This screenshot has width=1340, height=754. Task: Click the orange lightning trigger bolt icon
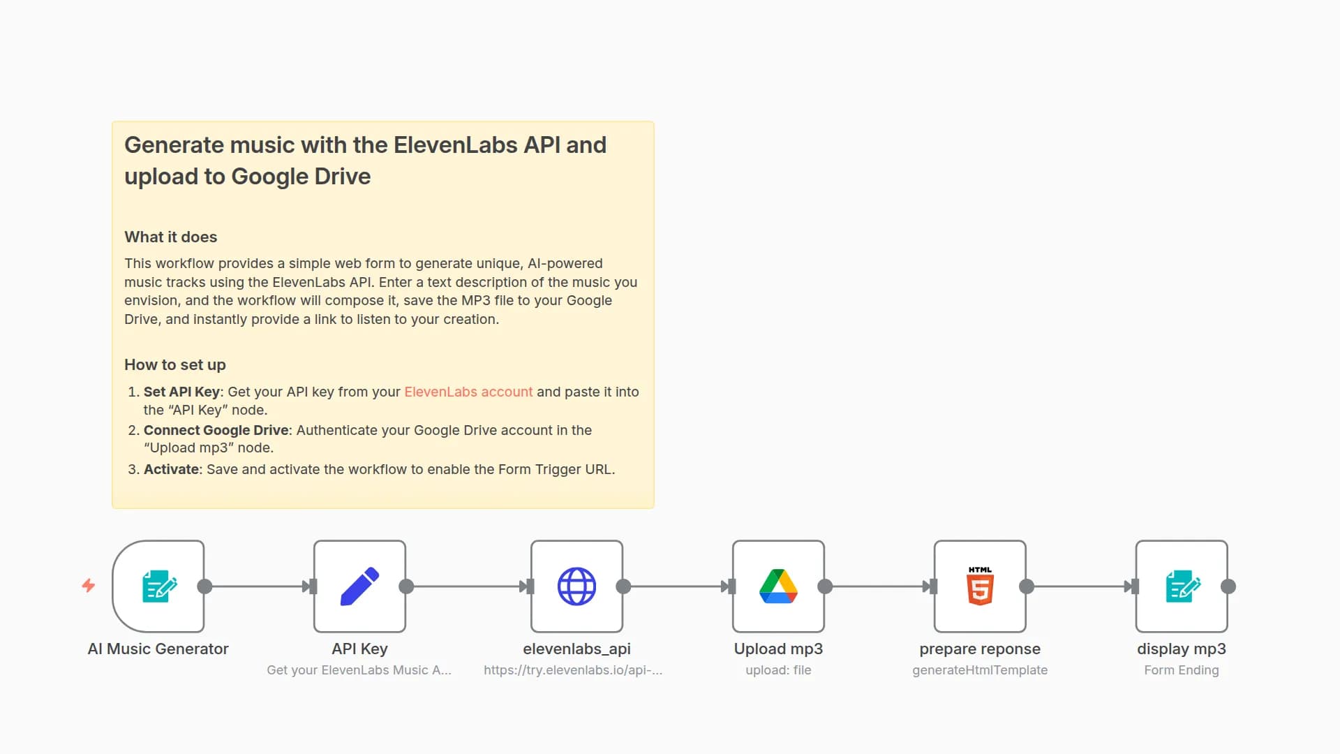click(89, 586)
